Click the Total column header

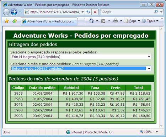click(138, 88)
